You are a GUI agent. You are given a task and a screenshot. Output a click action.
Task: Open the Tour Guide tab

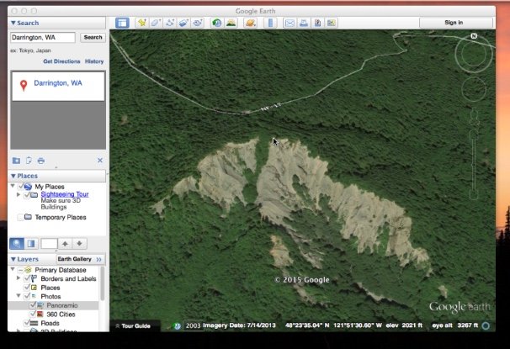[x=133, y=326]
